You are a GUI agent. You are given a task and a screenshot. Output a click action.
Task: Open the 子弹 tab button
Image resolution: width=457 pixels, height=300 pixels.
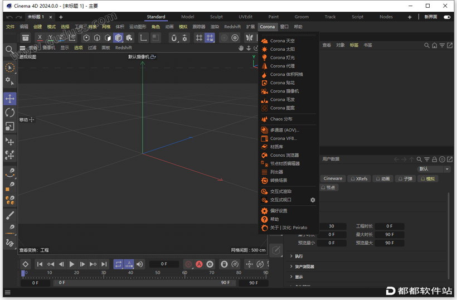(405, 178)
